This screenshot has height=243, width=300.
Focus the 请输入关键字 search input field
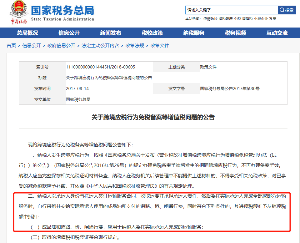coord(231,10)
